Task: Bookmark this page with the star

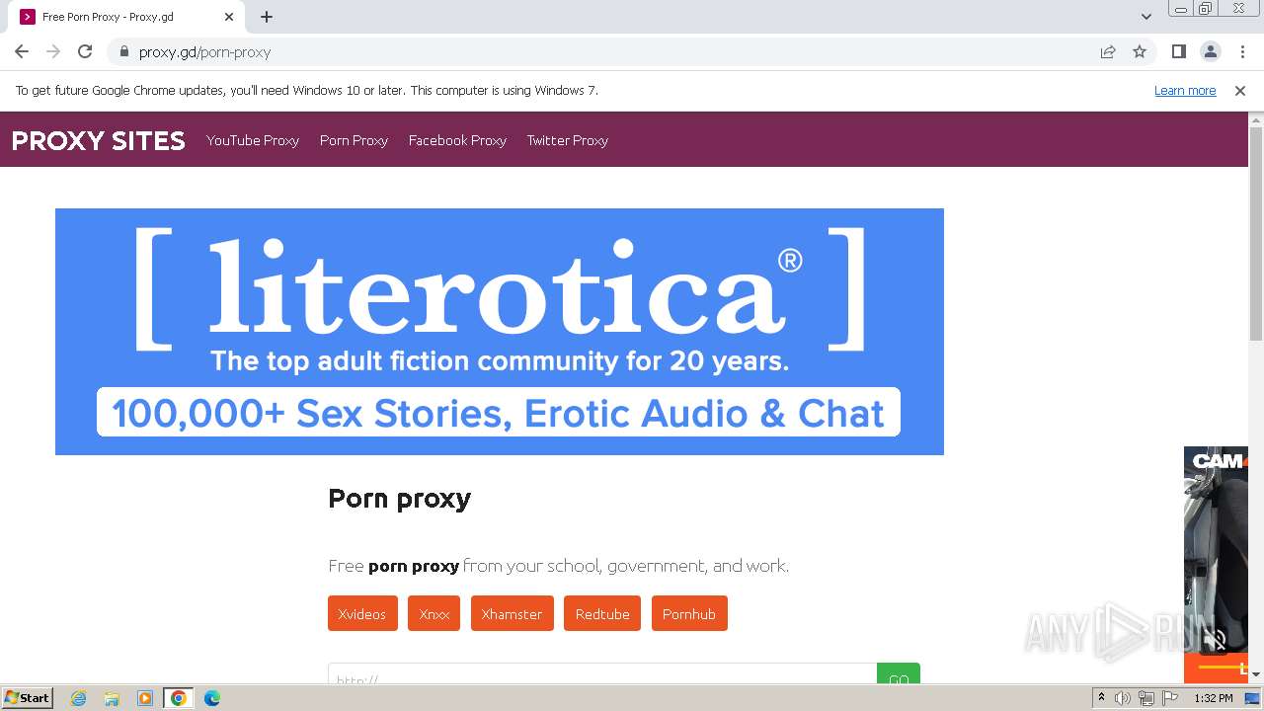Action: 1140,51
